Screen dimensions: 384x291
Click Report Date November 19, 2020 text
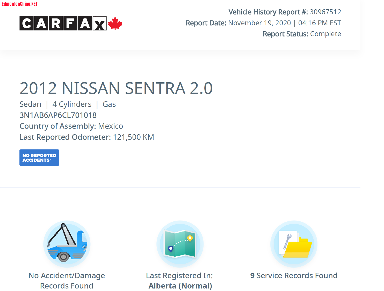[263, 23]
